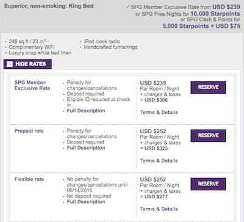The height and width of the screenshot is (222, 244).
Task: Open the Prepaid rate link
Action: point(29,131)
